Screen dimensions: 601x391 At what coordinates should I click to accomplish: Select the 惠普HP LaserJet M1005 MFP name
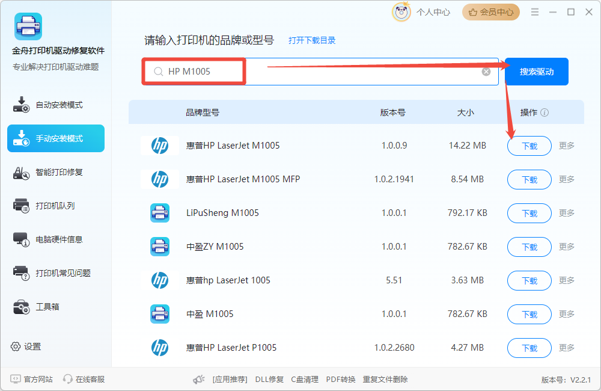[x=243, y=179]
